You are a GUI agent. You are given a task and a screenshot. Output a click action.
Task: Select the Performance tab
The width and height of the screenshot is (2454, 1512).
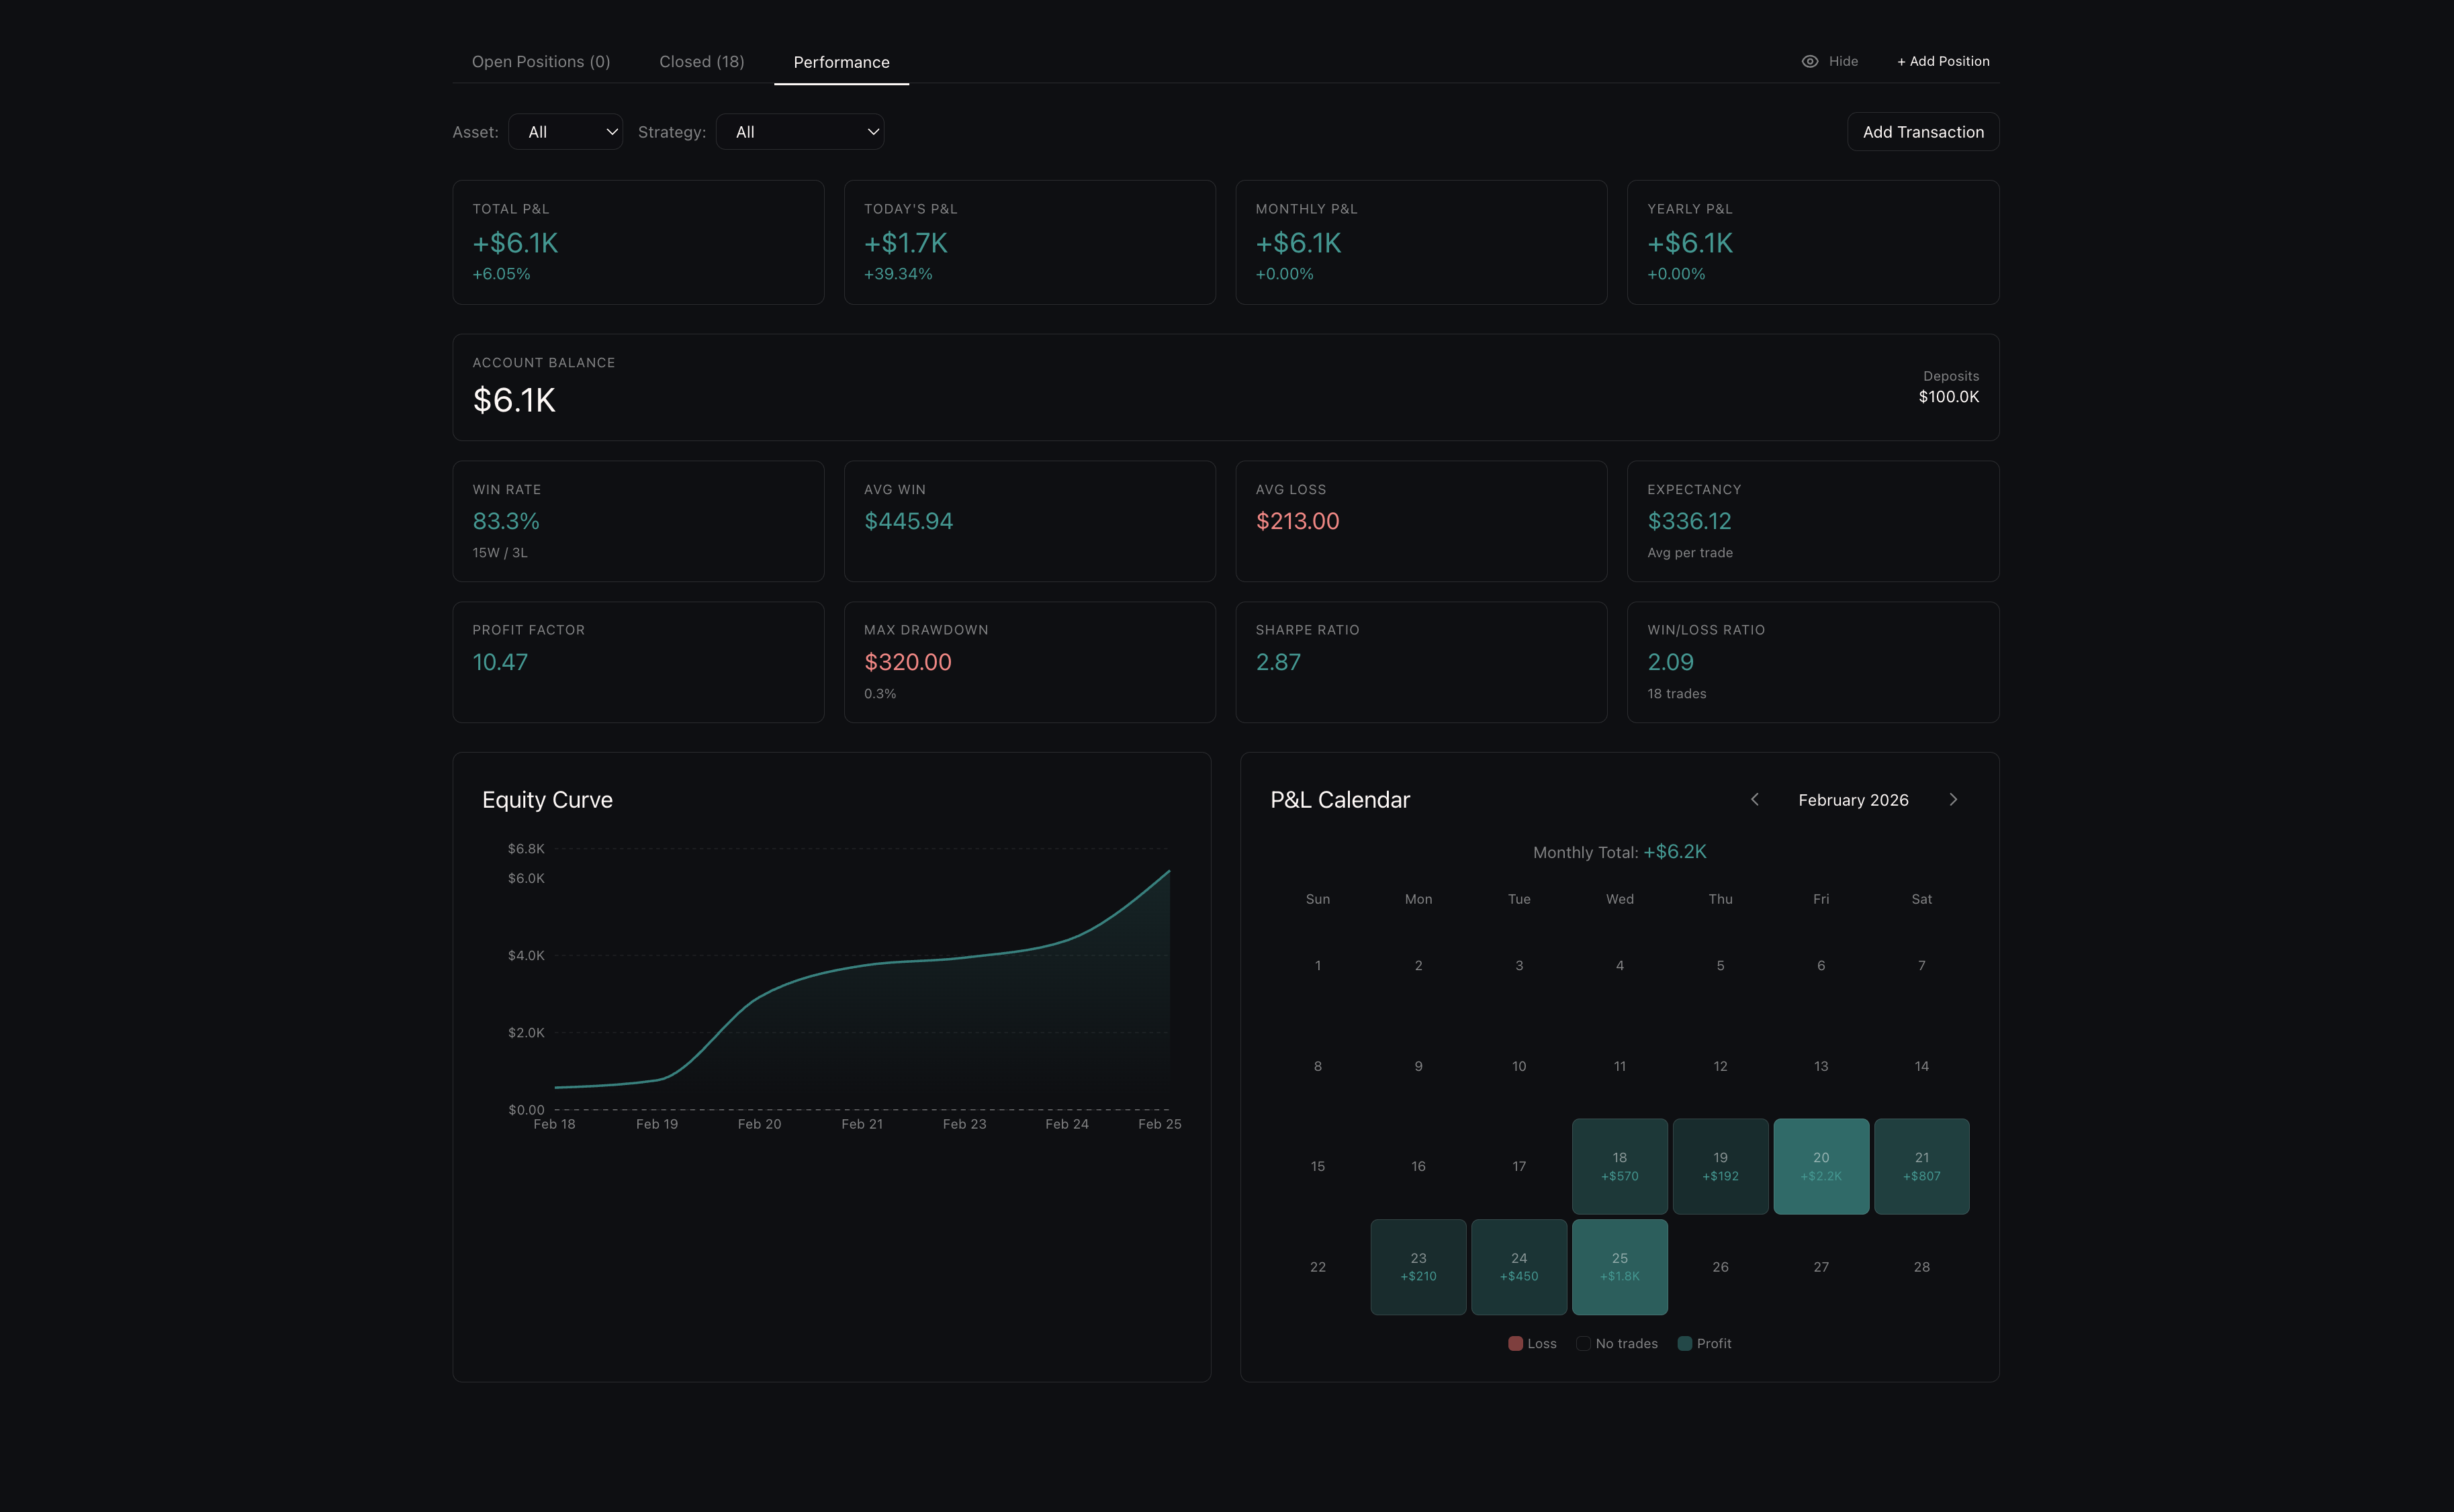click(x=841, y=62)
